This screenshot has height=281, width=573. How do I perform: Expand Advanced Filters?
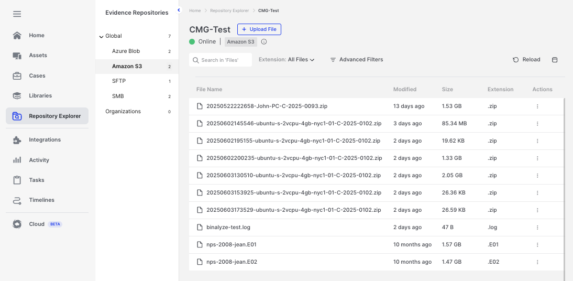click(356, 60)
